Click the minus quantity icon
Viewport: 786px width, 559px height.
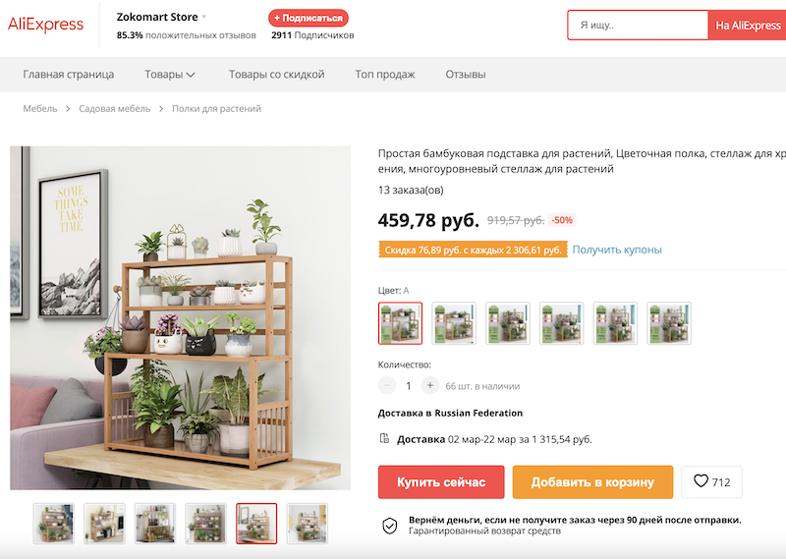click(x=387, y=386)
